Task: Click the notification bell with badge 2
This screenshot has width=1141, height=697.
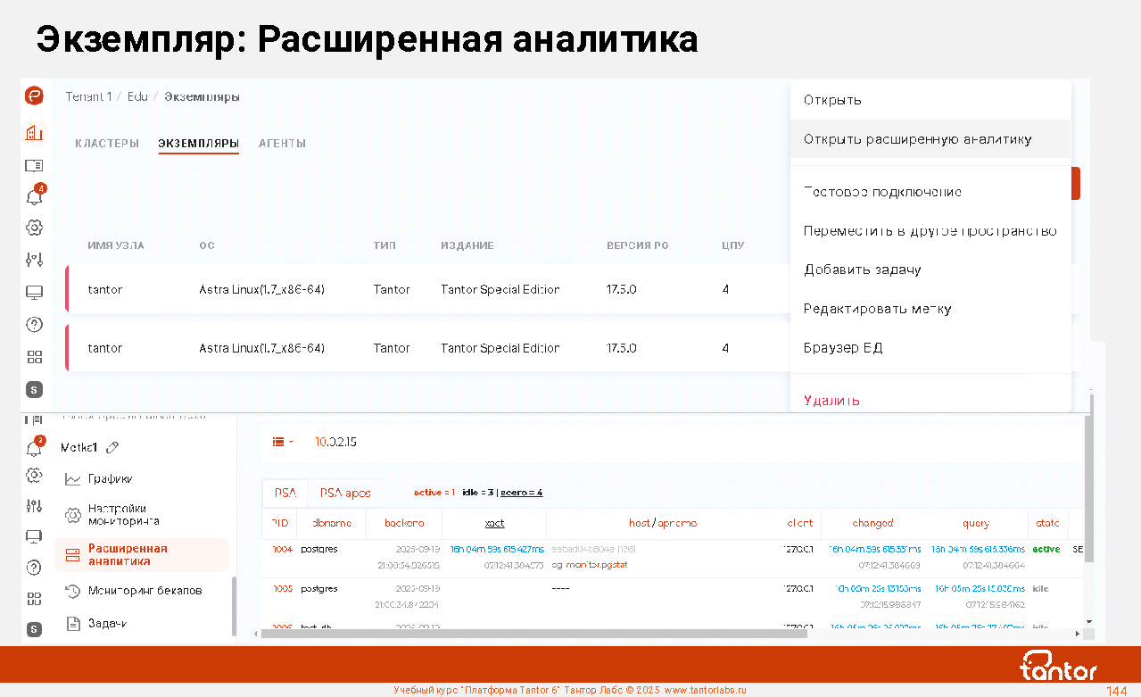Action: 34,446
